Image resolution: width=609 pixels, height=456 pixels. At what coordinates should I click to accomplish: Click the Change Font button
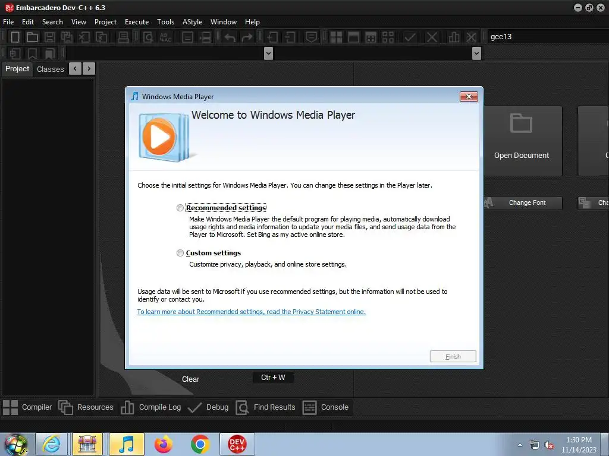[x=523, y=203]
